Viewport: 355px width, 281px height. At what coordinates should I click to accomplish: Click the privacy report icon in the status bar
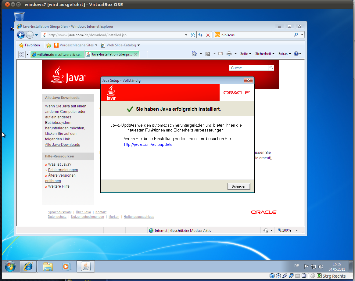266,231
